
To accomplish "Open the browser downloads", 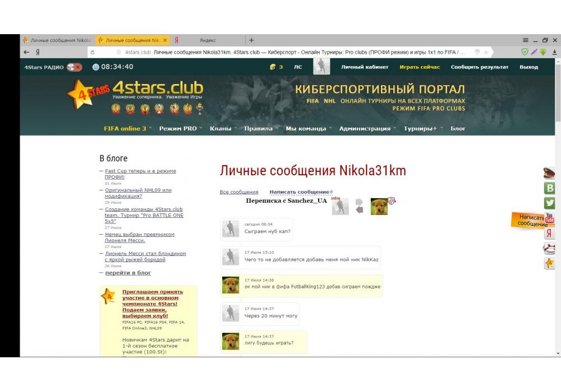I will [x=554, y=52].
